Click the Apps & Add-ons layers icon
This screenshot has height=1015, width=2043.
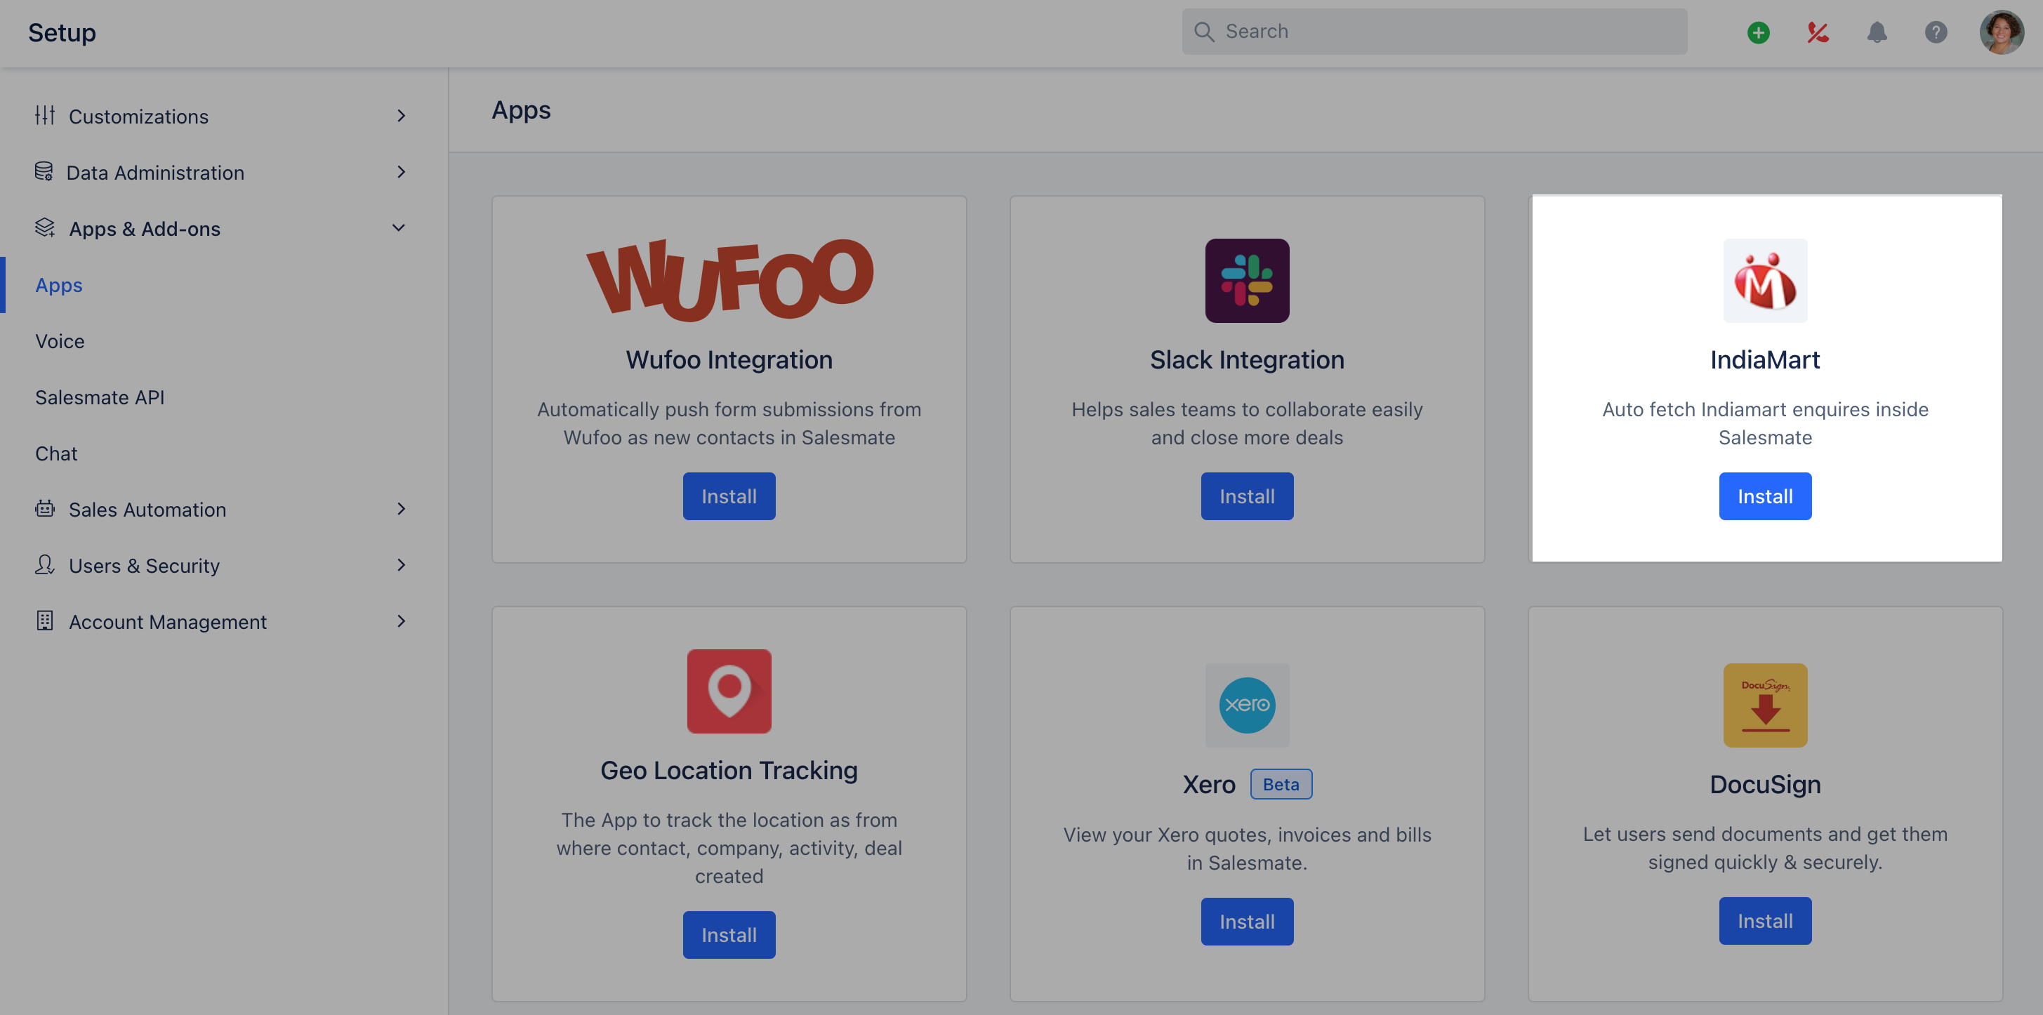click(45, 228)
